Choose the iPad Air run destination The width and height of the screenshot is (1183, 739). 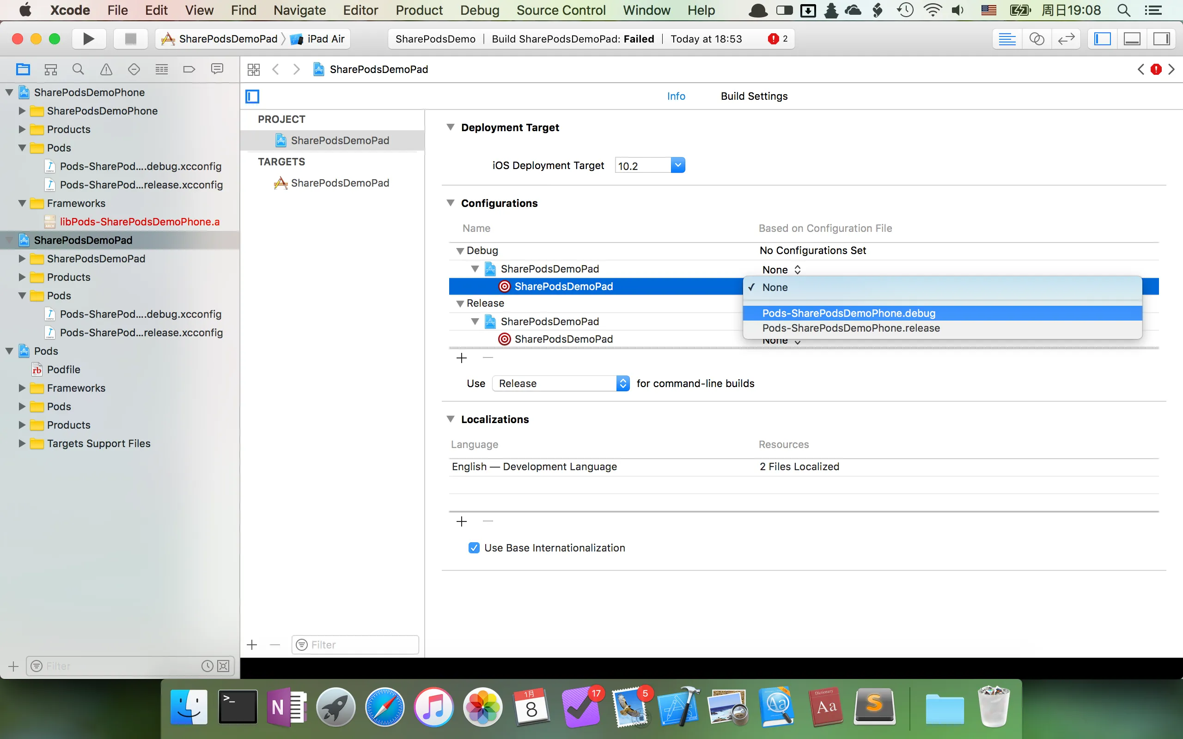click(x=318, y=39)
